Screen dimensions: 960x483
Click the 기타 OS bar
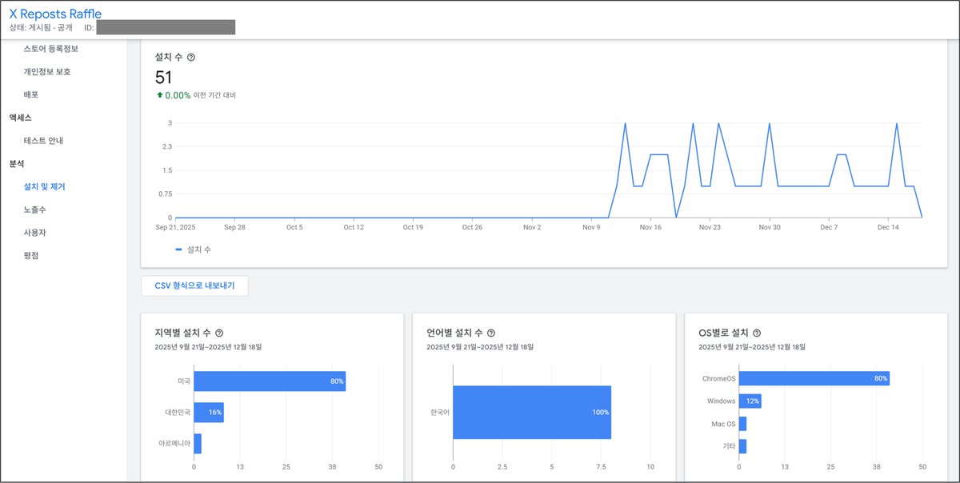tap(742, 446)
